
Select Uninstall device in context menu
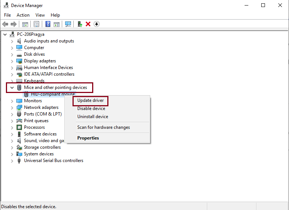tap(93, 117)
